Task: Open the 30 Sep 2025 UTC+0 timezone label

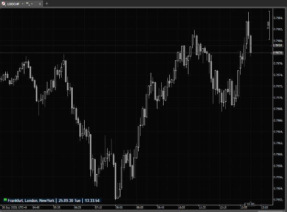Action: coord(13,208)
